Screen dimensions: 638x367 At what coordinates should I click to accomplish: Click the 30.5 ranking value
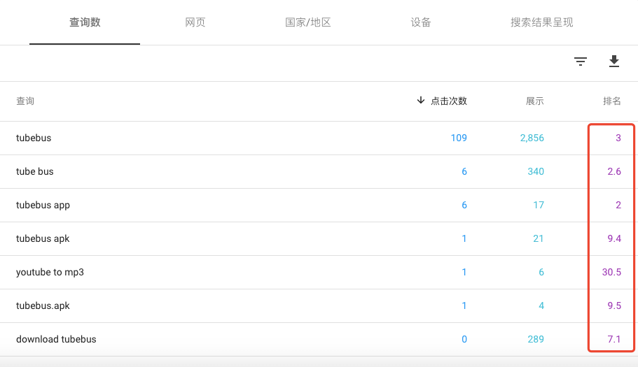pos(611,273)
